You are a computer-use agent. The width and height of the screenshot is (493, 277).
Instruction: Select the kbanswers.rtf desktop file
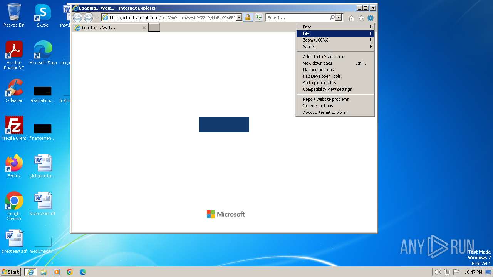(x=42, y=204)
